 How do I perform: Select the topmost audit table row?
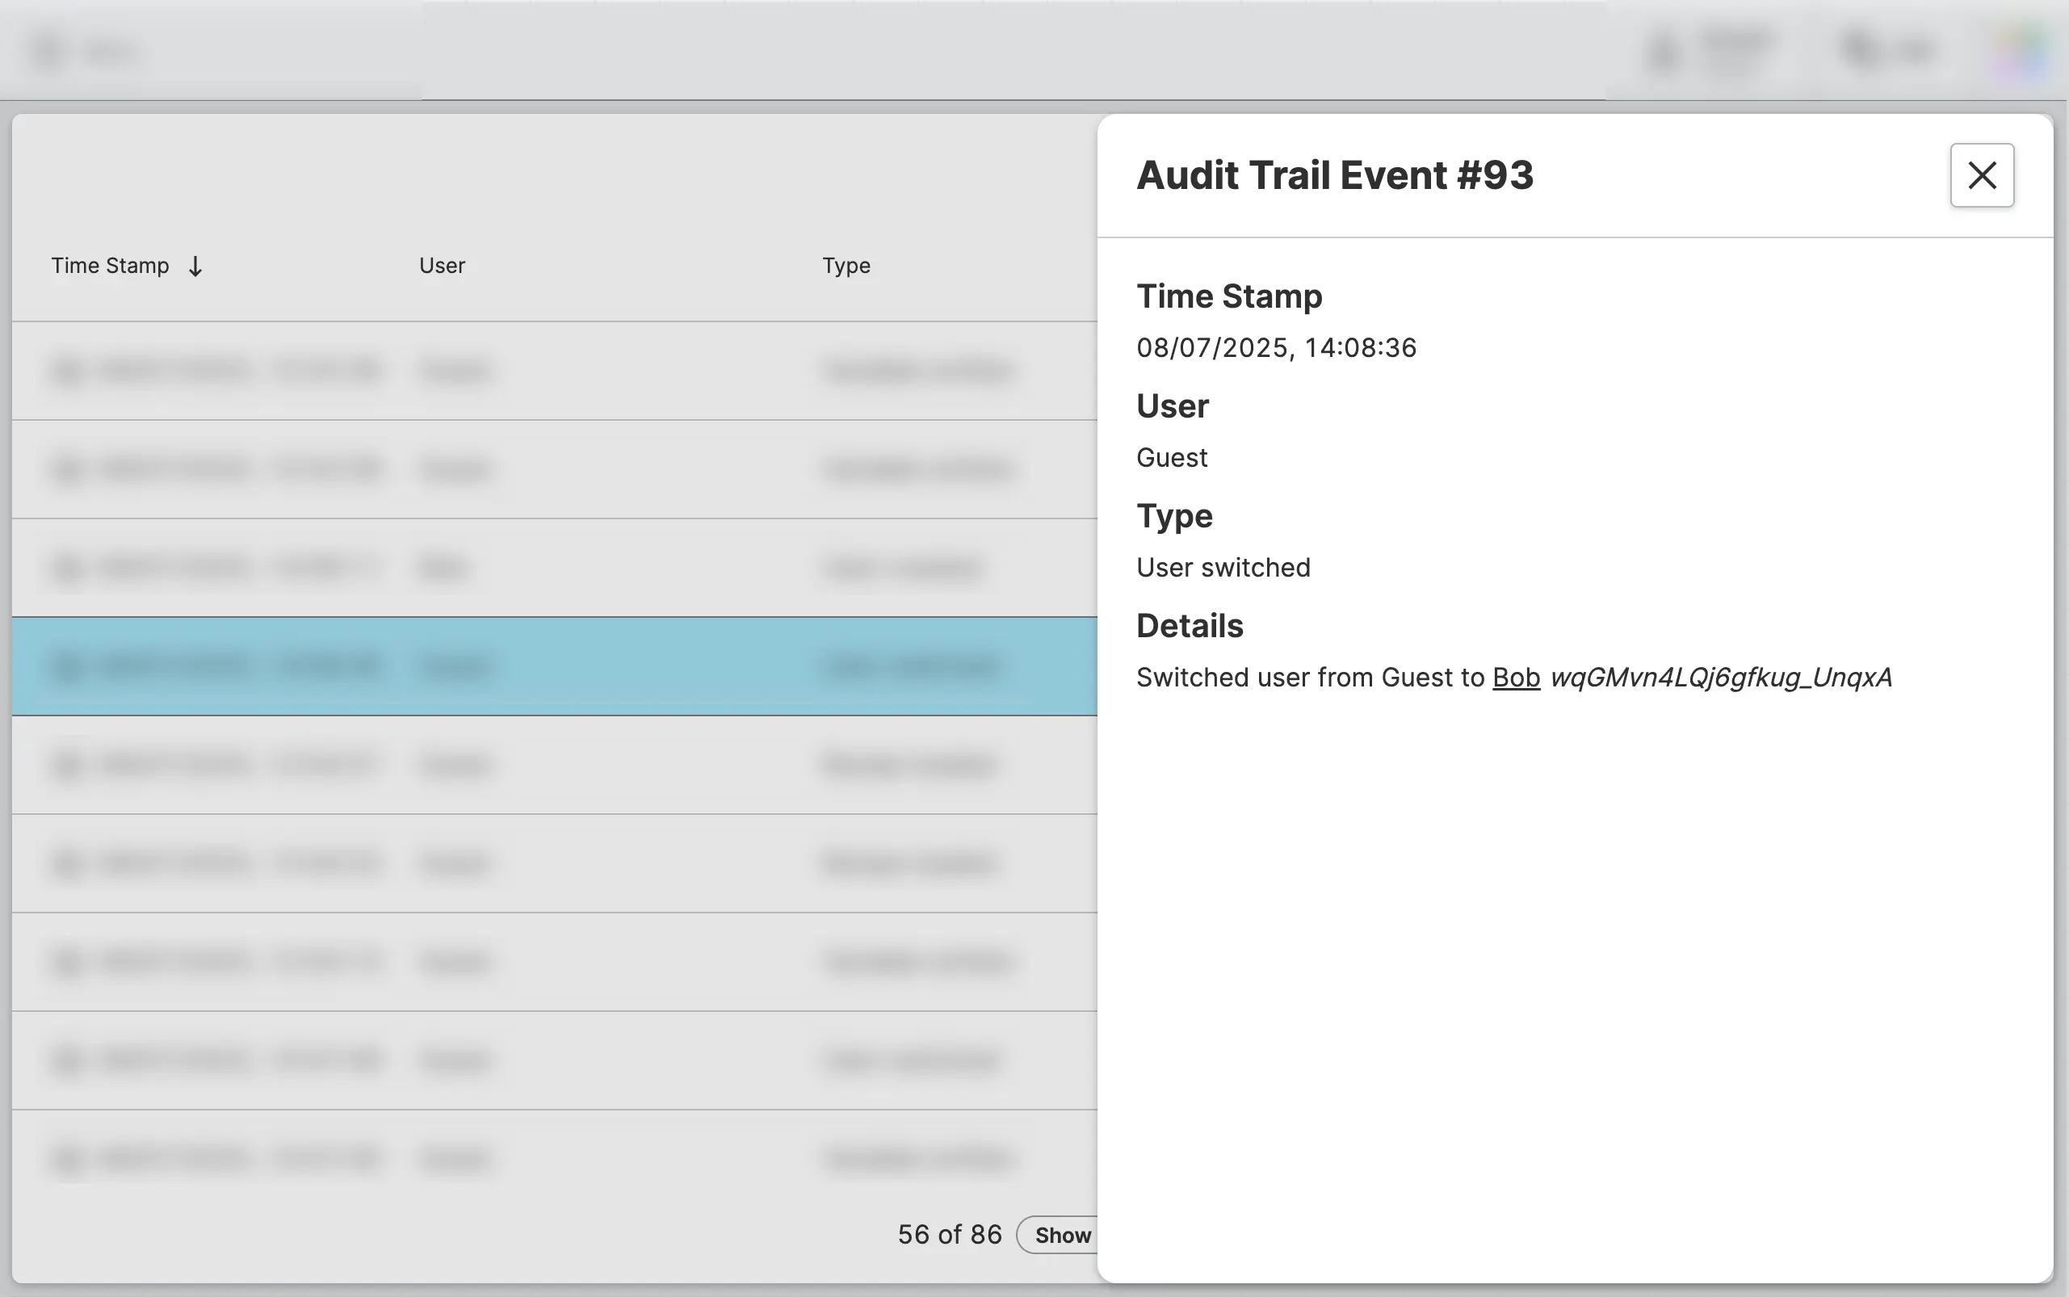click(x=549, y=371)
